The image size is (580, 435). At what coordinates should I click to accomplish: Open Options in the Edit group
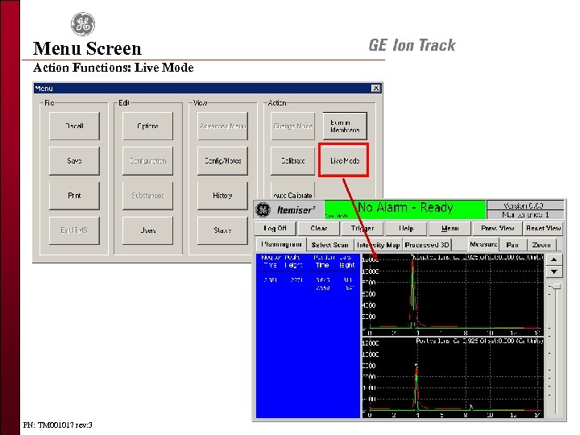point(147,126)
